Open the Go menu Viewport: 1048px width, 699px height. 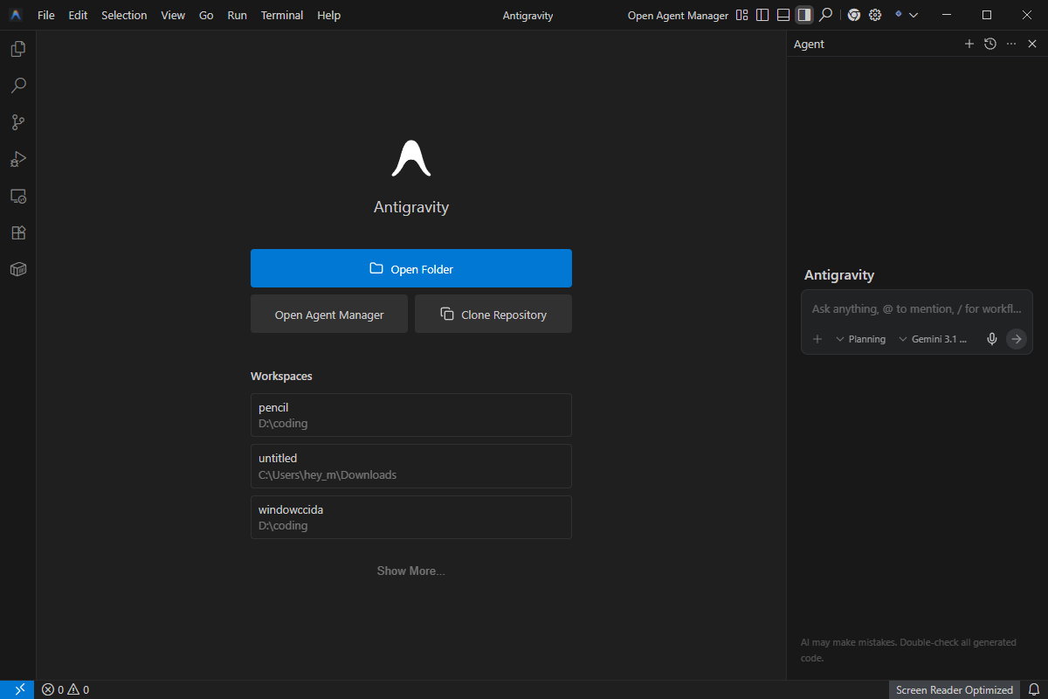[206, 15]
